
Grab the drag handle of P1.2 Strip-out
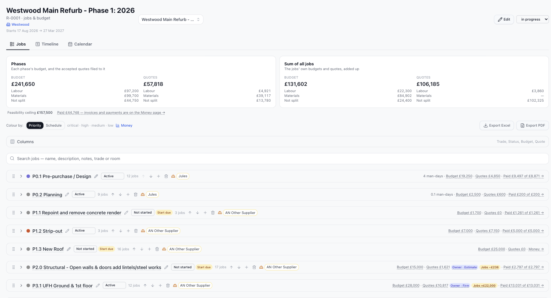[14, 231]
